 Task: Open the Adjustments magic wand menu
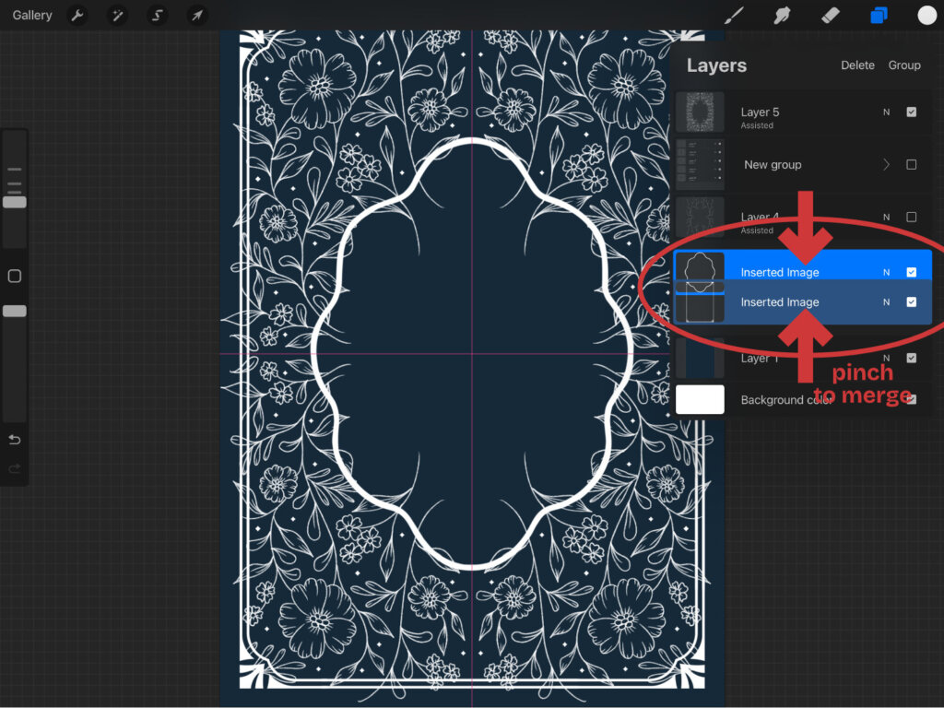[117, 16]
